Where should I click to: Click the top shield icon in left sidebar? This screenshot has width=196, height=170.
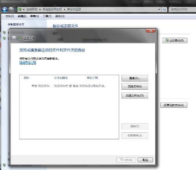click(4, 33)
